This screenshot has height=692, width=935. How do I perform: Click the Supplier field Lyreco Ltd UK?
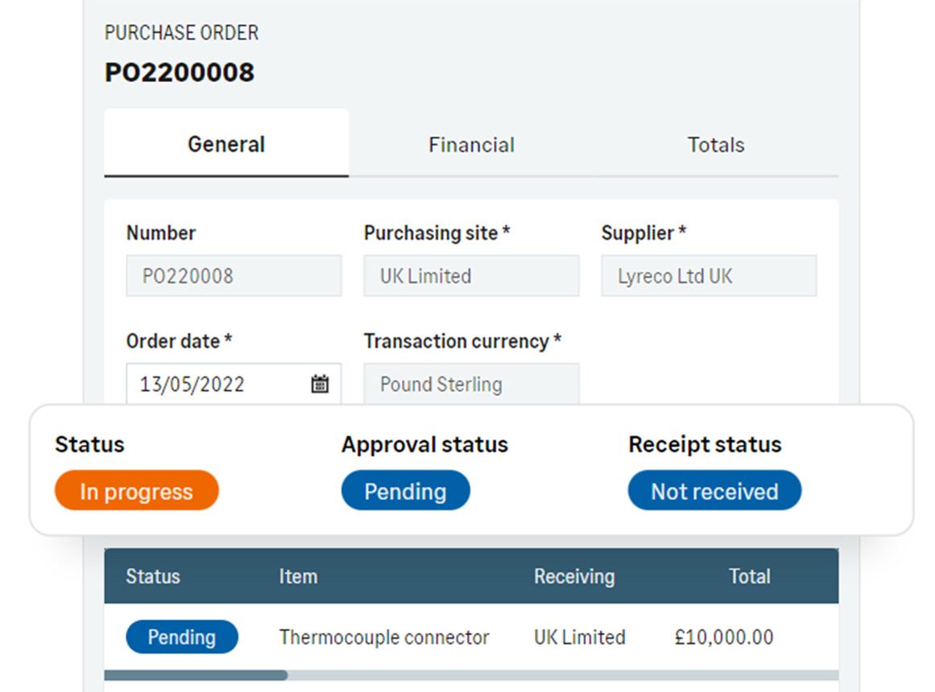tap(709, 276)
